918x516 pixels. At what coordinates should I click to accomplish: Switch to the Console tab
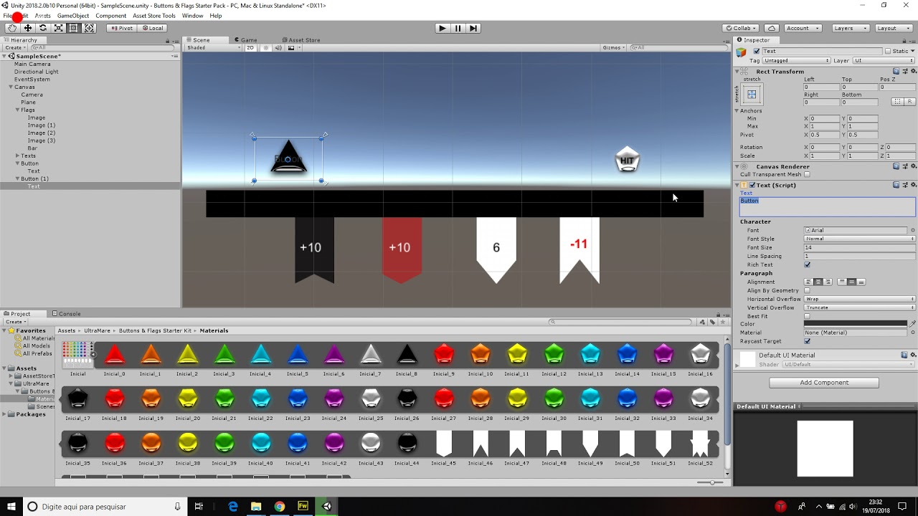coord(66,314)
